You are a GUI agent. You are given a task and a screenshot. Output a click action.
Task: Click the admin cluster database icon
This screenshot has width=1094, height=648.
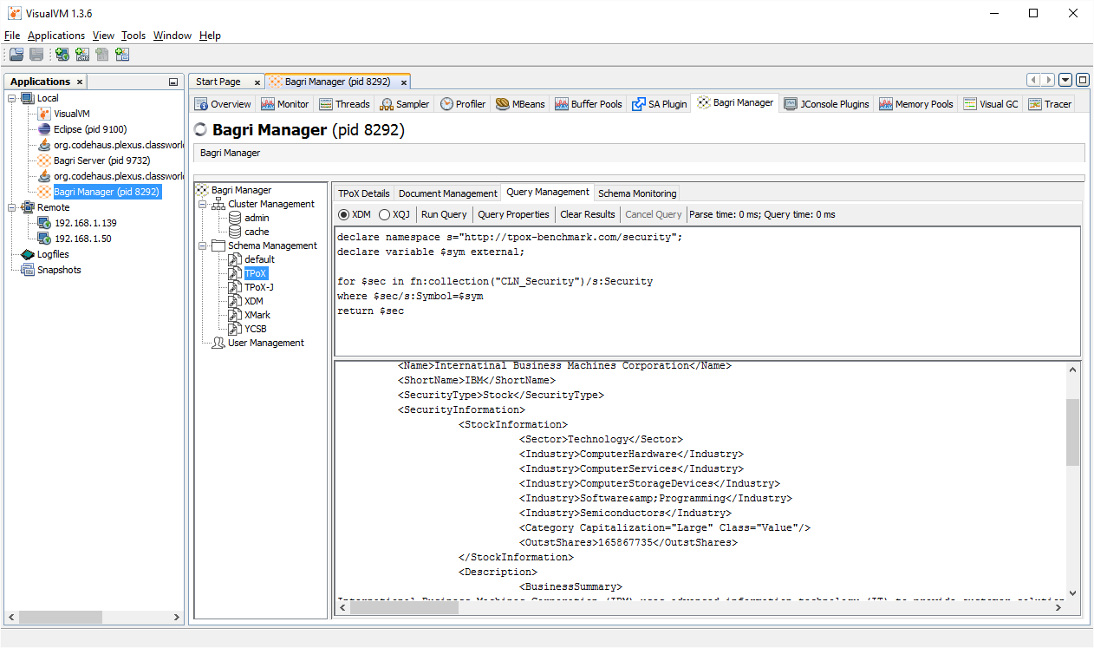[x=235, y=218]
